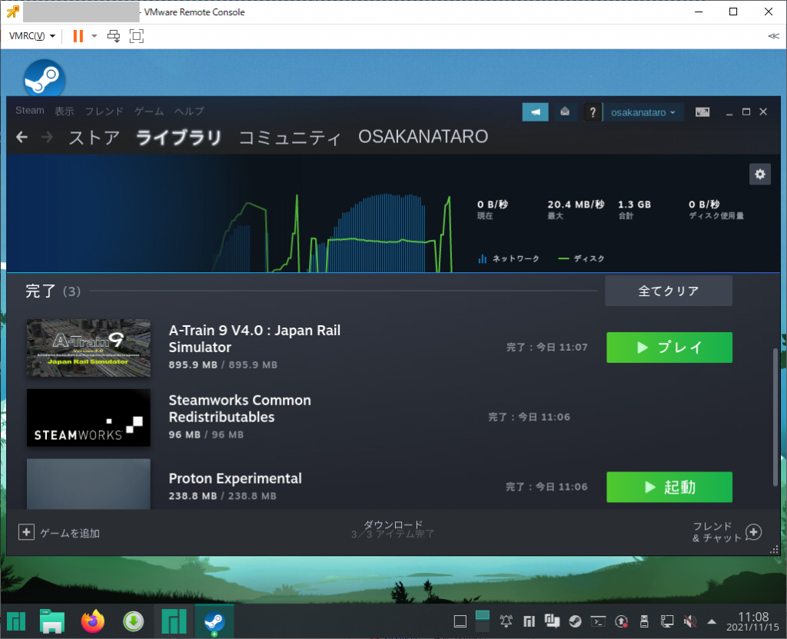This screenshot has height=639, width=787.
Task: Open friends chat plus bubble icon
Action: click(x=753, y=532)
